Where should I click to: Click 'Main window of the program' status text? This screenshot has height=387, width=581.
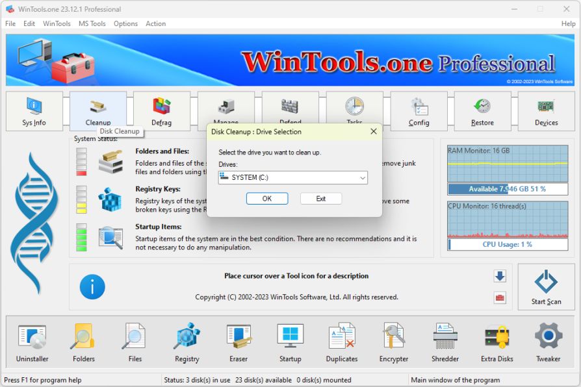pos(456,380)
